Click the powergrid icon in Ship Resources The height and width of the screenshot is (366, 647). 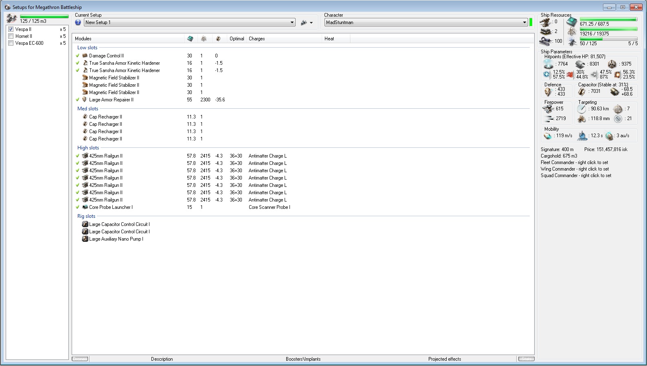coord(572,32)
